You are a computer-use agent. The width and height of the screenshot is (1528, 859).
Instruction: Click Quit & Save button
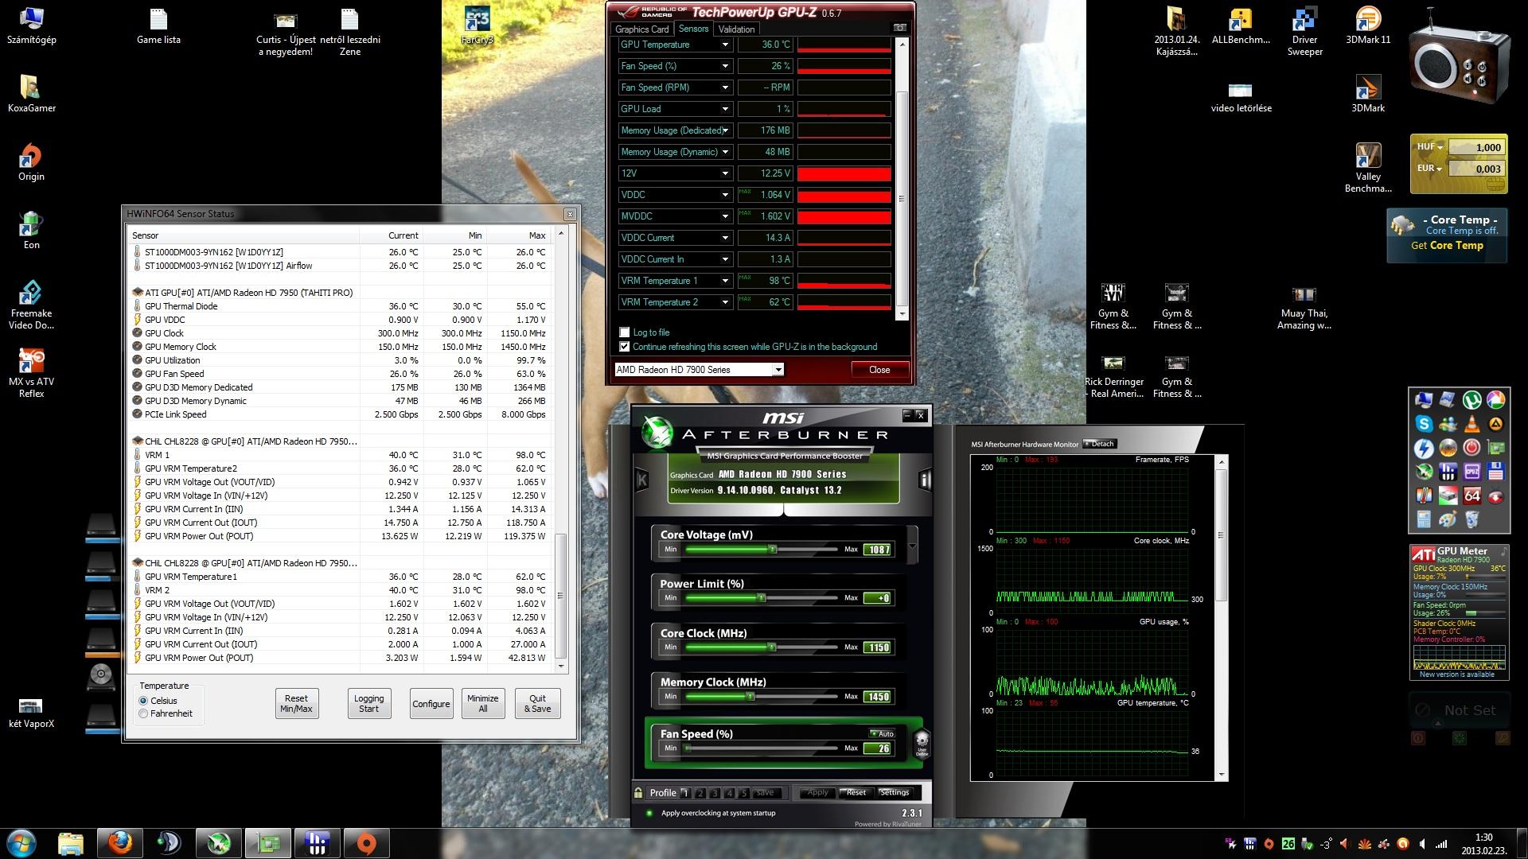click(537, 704)
